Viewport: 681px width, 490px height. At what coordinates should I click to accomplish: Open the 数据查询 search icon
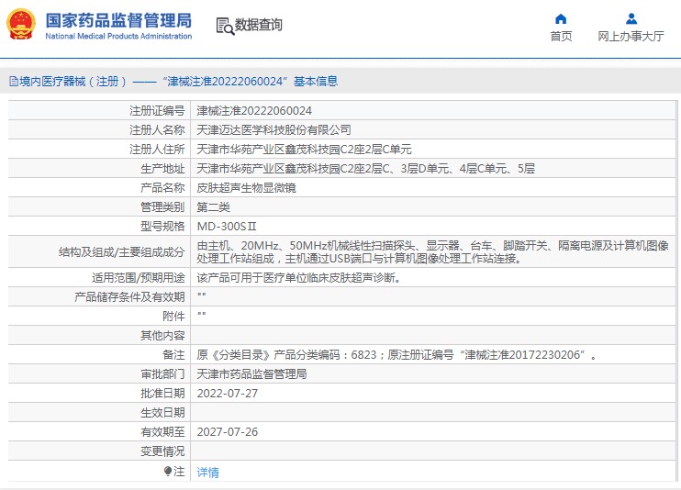(225, 26)
